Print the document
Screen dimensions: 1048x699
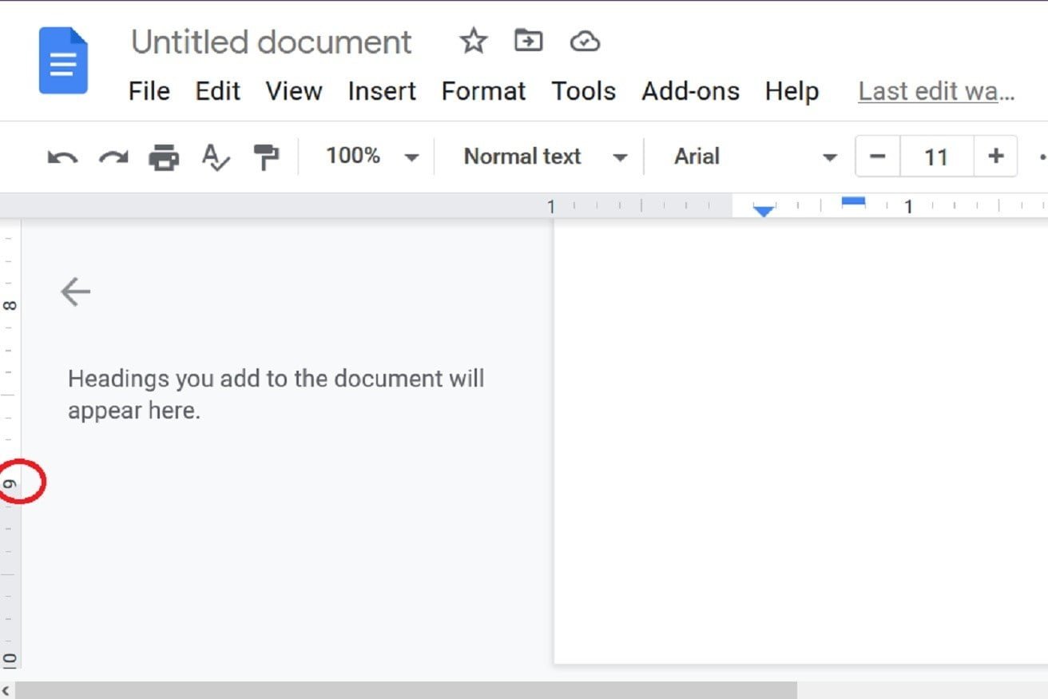point(164,157)
